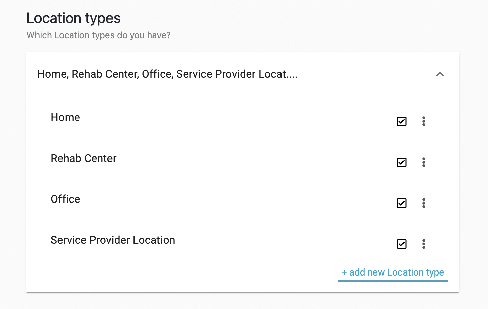
Task: Open more options for Rehab Center
Action: 424,162
